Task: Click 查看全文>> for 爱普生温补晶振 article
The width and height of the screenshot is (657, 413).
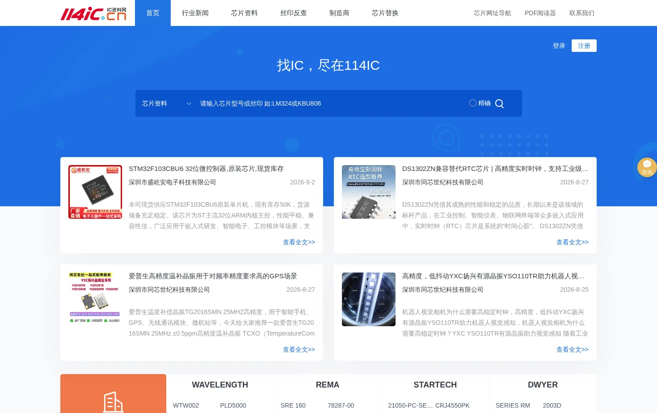Action: coord(299,349)
